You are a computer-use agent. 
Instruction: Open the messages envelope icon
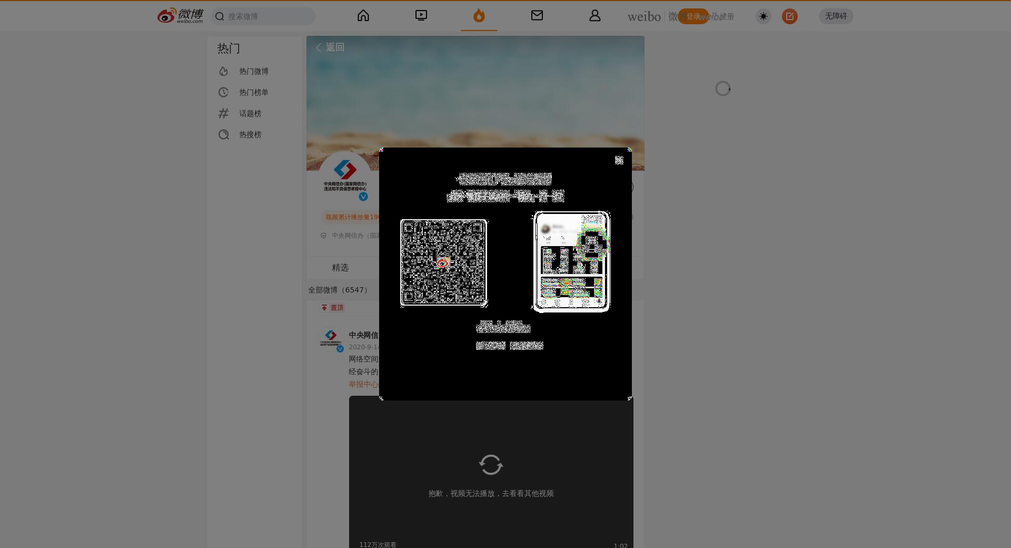[x=537, y=16]
